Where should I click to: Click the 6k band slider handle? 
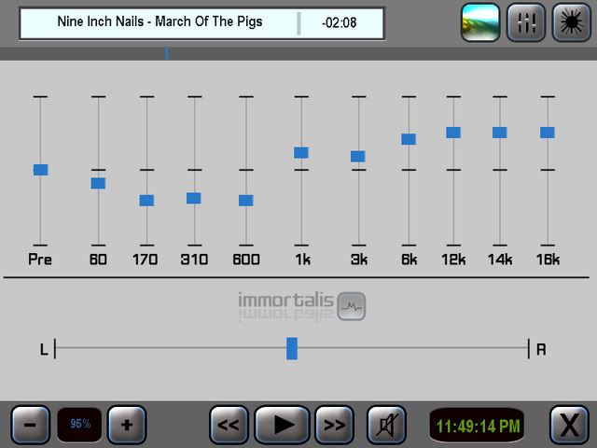pos(409,139)
